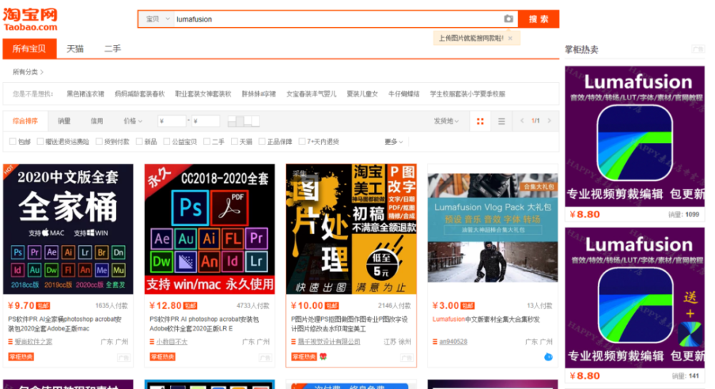Click the orange 搜索 button
The height and width of the screenshot is (389, 715).
tap(538, 19)
